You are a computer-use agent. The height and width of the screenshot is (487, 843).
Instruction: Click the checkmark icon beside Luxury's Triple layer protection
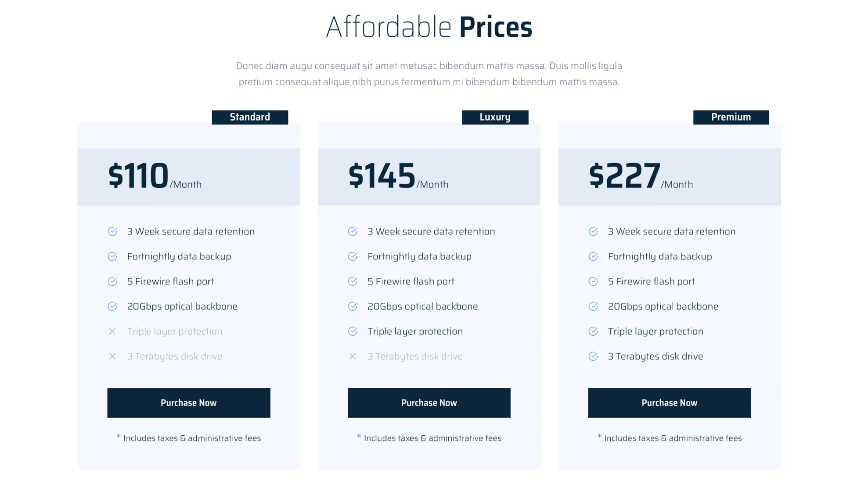[353, 331]
